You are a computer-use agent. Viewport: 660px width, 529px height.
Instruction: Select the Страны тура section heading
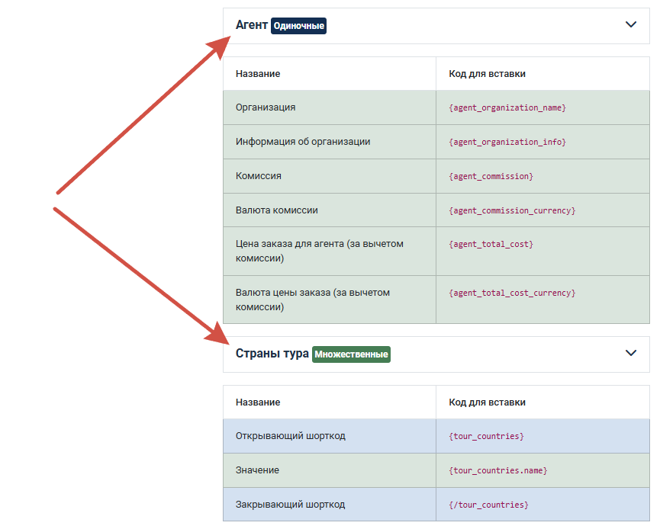[272, 353]
